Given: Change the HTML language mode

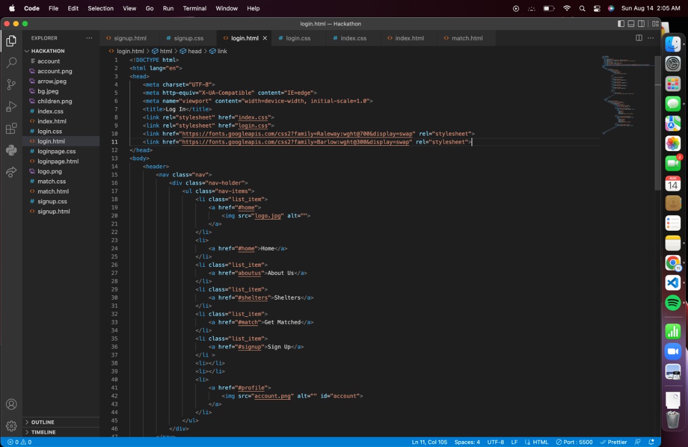Looking at the screenshot, I should (x=540, y=442).
